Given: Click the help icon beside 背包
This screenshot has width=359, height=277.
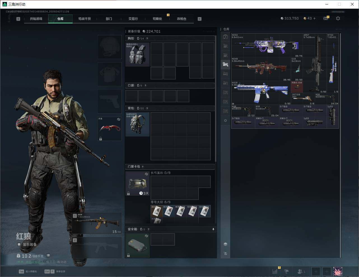Looking at the screenshot, I should pyautogui.click(x=147, y=108).
